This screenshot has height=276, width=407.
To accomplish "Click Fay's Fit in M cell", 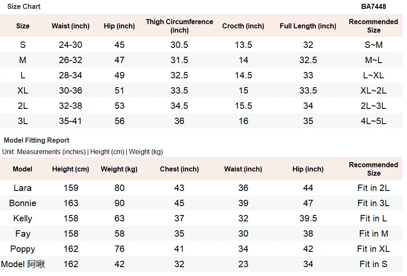I will [x=373, y=234].
